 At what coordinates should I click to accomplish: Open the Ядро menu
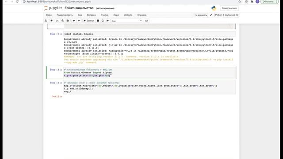(116, 15)
